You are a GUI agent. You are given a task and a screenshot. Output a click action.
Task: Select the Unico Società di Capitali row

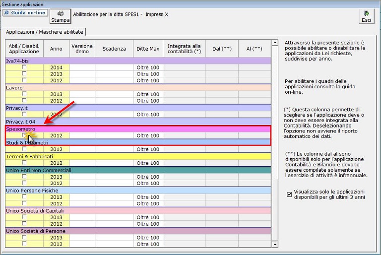click(x=138, y=211)
